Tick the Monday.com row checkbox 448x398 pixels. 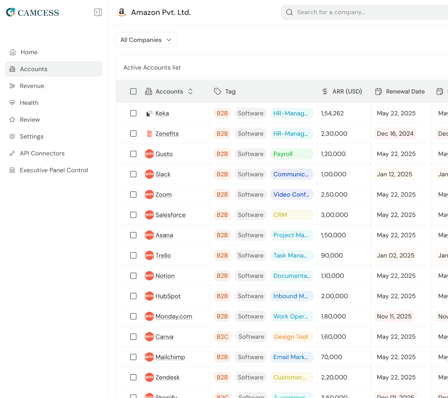(133, 317)
